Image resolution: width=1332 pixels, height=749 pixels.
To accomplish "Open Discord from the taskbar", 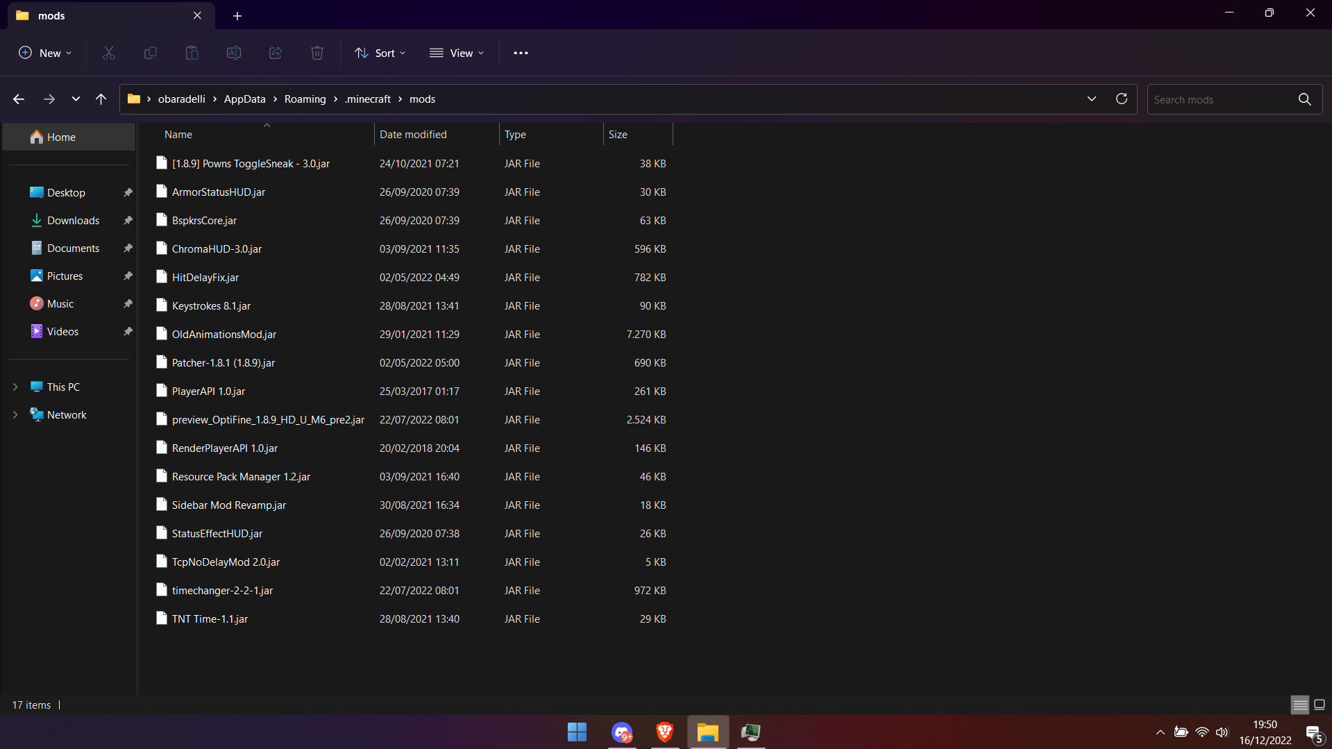I will coord(623,732).
